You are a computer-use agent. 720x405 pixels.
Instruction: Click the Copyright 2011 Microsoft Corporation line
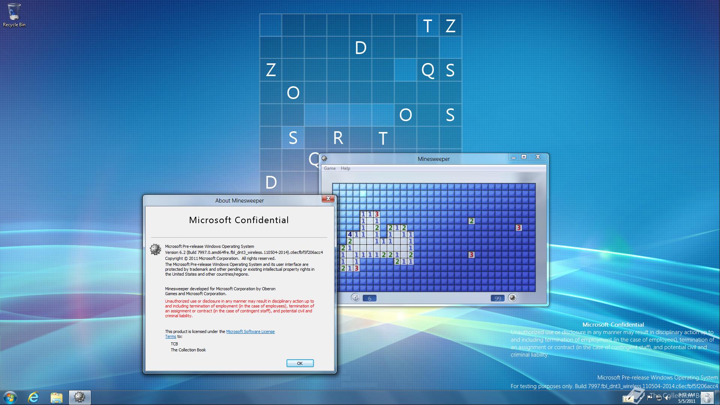[x=220, y=258]
